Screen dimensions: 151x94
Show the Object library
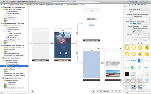coord(139,43)
